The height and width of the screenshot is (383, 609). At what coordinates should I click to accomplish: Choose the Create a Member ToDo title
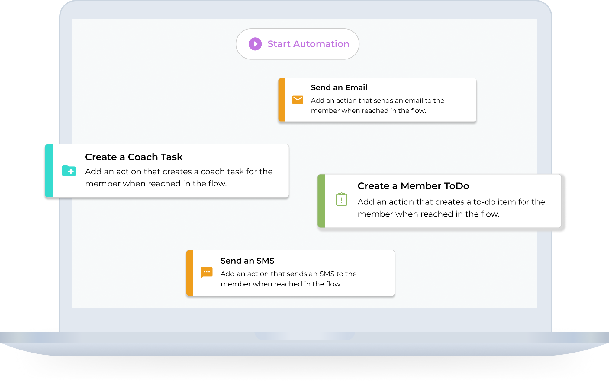pyautogui.click(x=413, y=186)
